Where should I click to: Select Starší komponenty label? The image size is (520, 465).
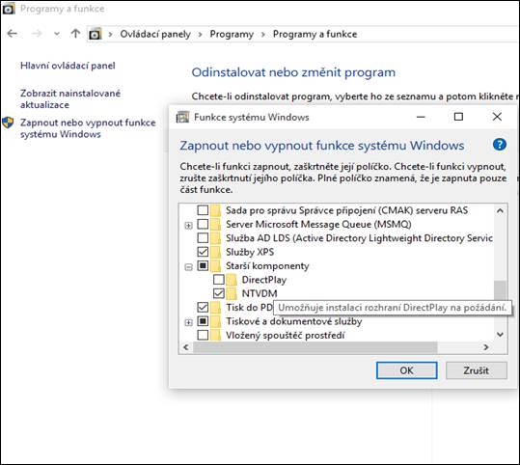click(267, 266)
